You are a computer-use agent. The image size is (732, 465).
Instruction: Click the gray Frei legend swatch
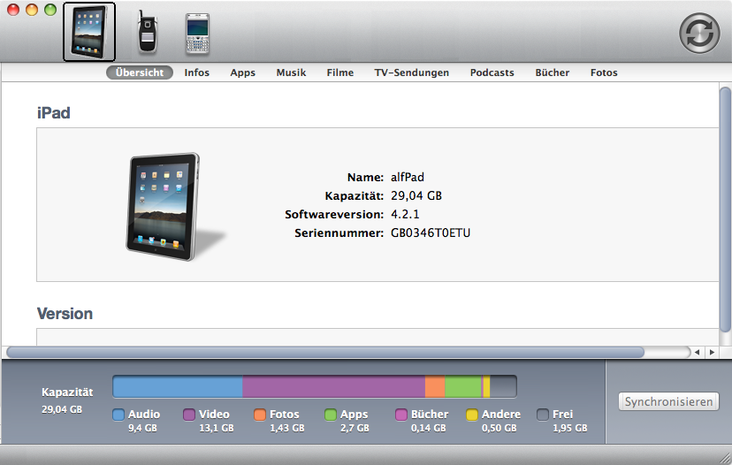coord(543,415)
